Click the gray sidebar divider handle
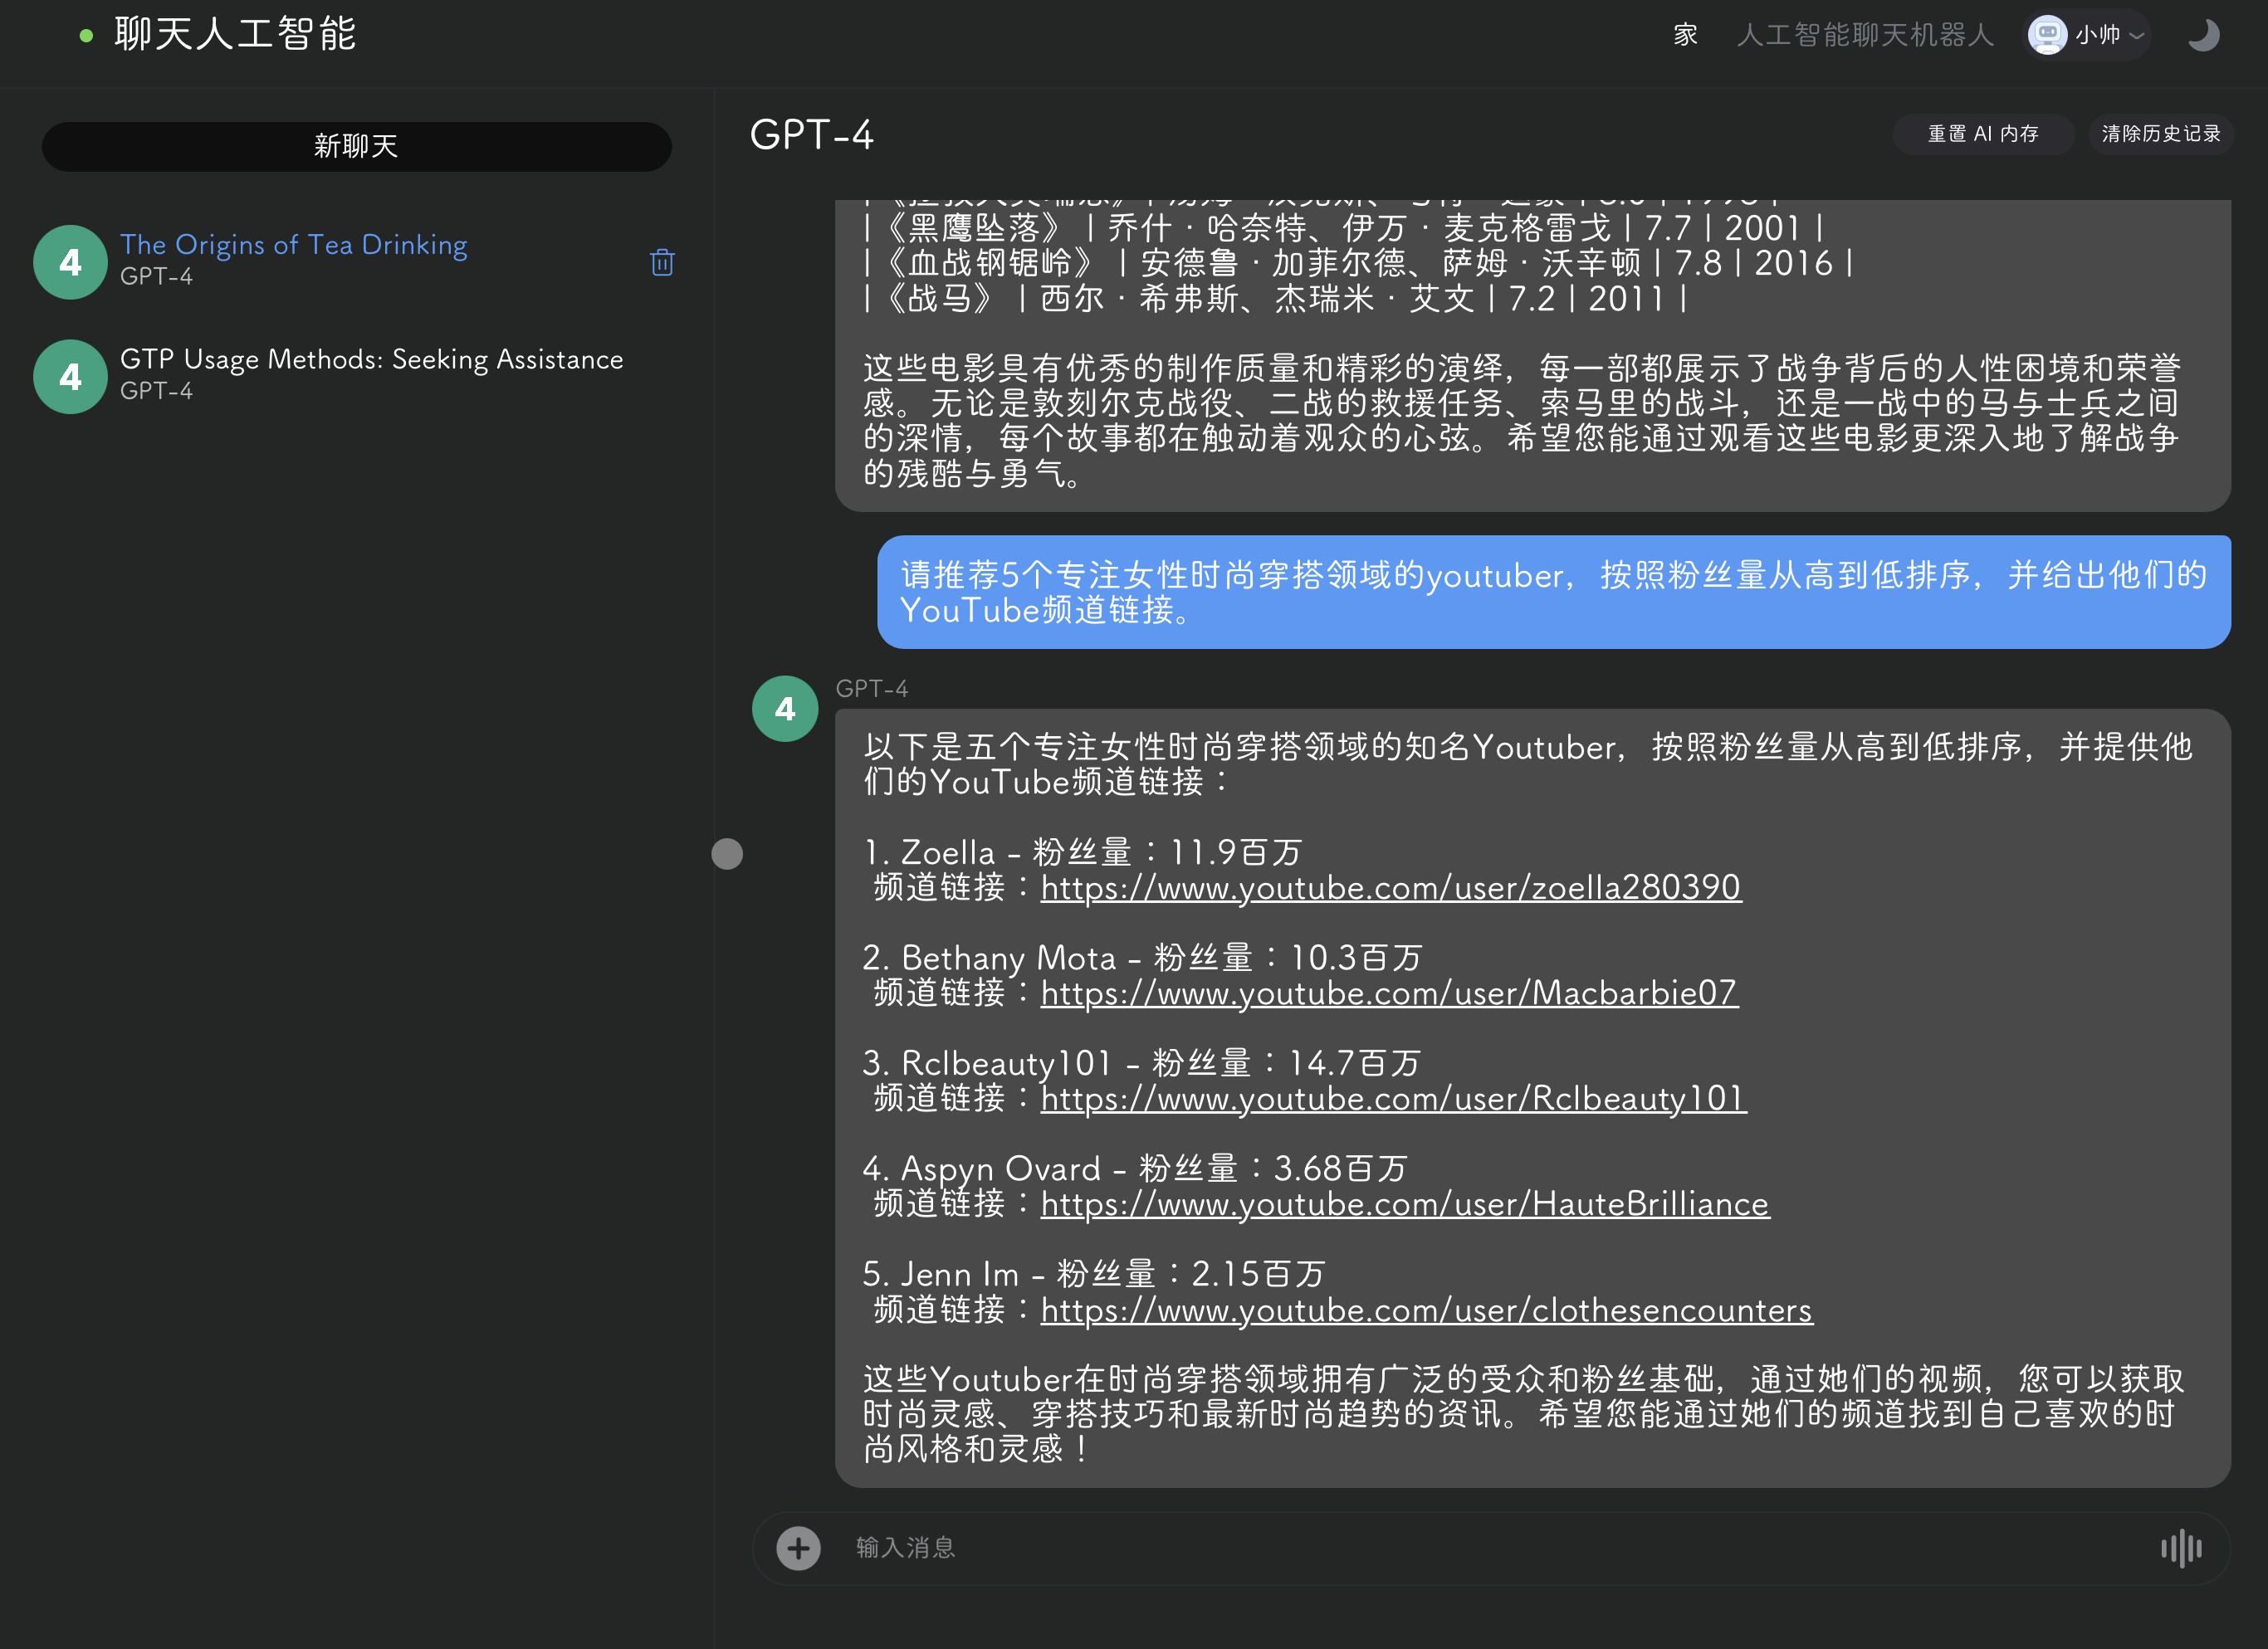Viewport: 2268px width, 1649px height. pos(727,853)
